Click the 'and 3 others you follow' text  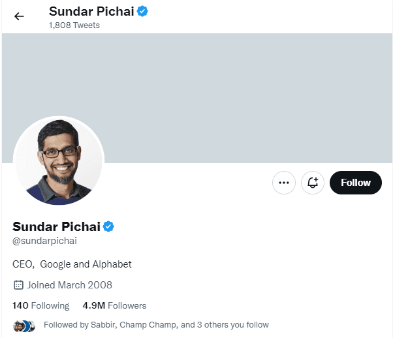click(x=225, y=325)
